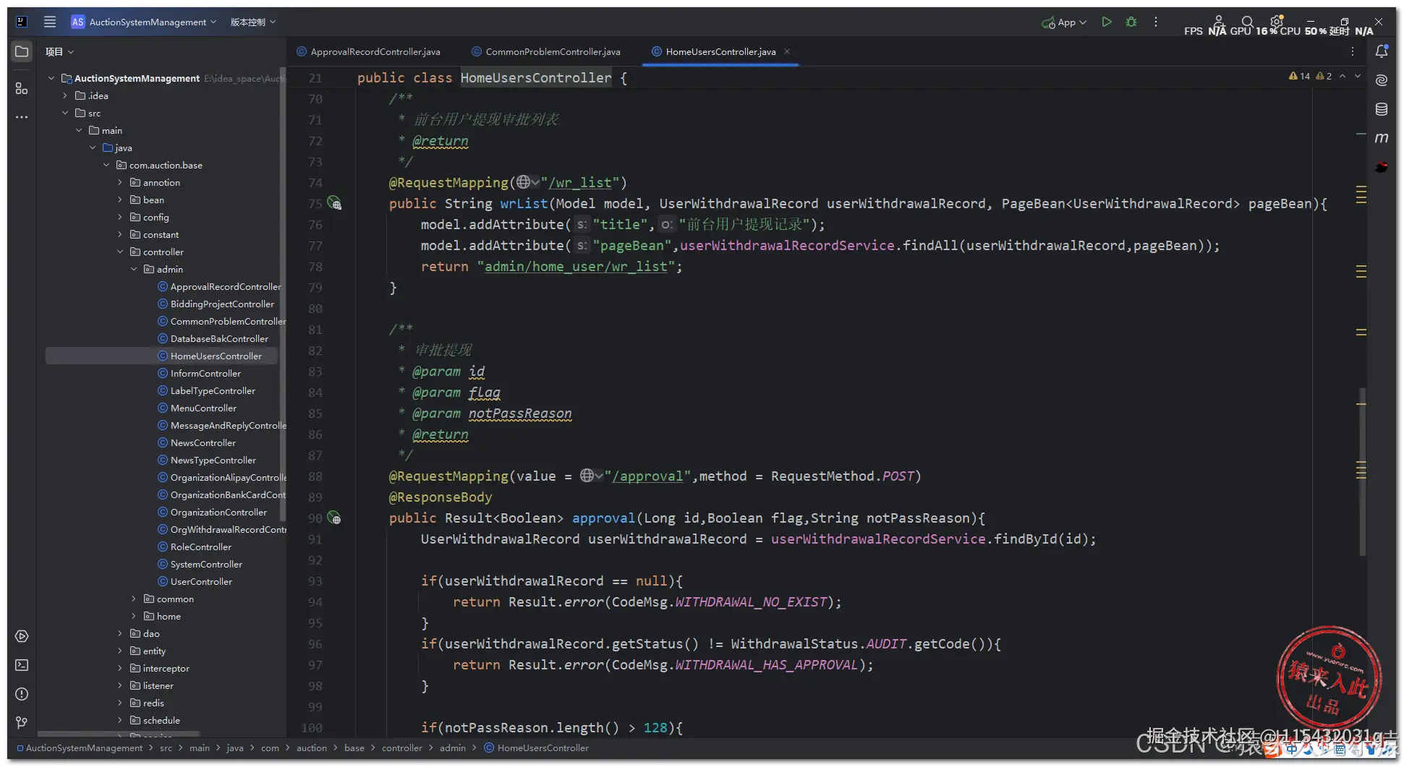Open the AuctionSystemManagement project dropdown

[144, 22]
